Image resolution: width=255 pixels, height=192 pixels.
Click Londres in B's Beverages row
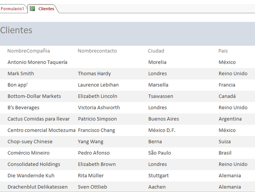[x=157, y=107]
